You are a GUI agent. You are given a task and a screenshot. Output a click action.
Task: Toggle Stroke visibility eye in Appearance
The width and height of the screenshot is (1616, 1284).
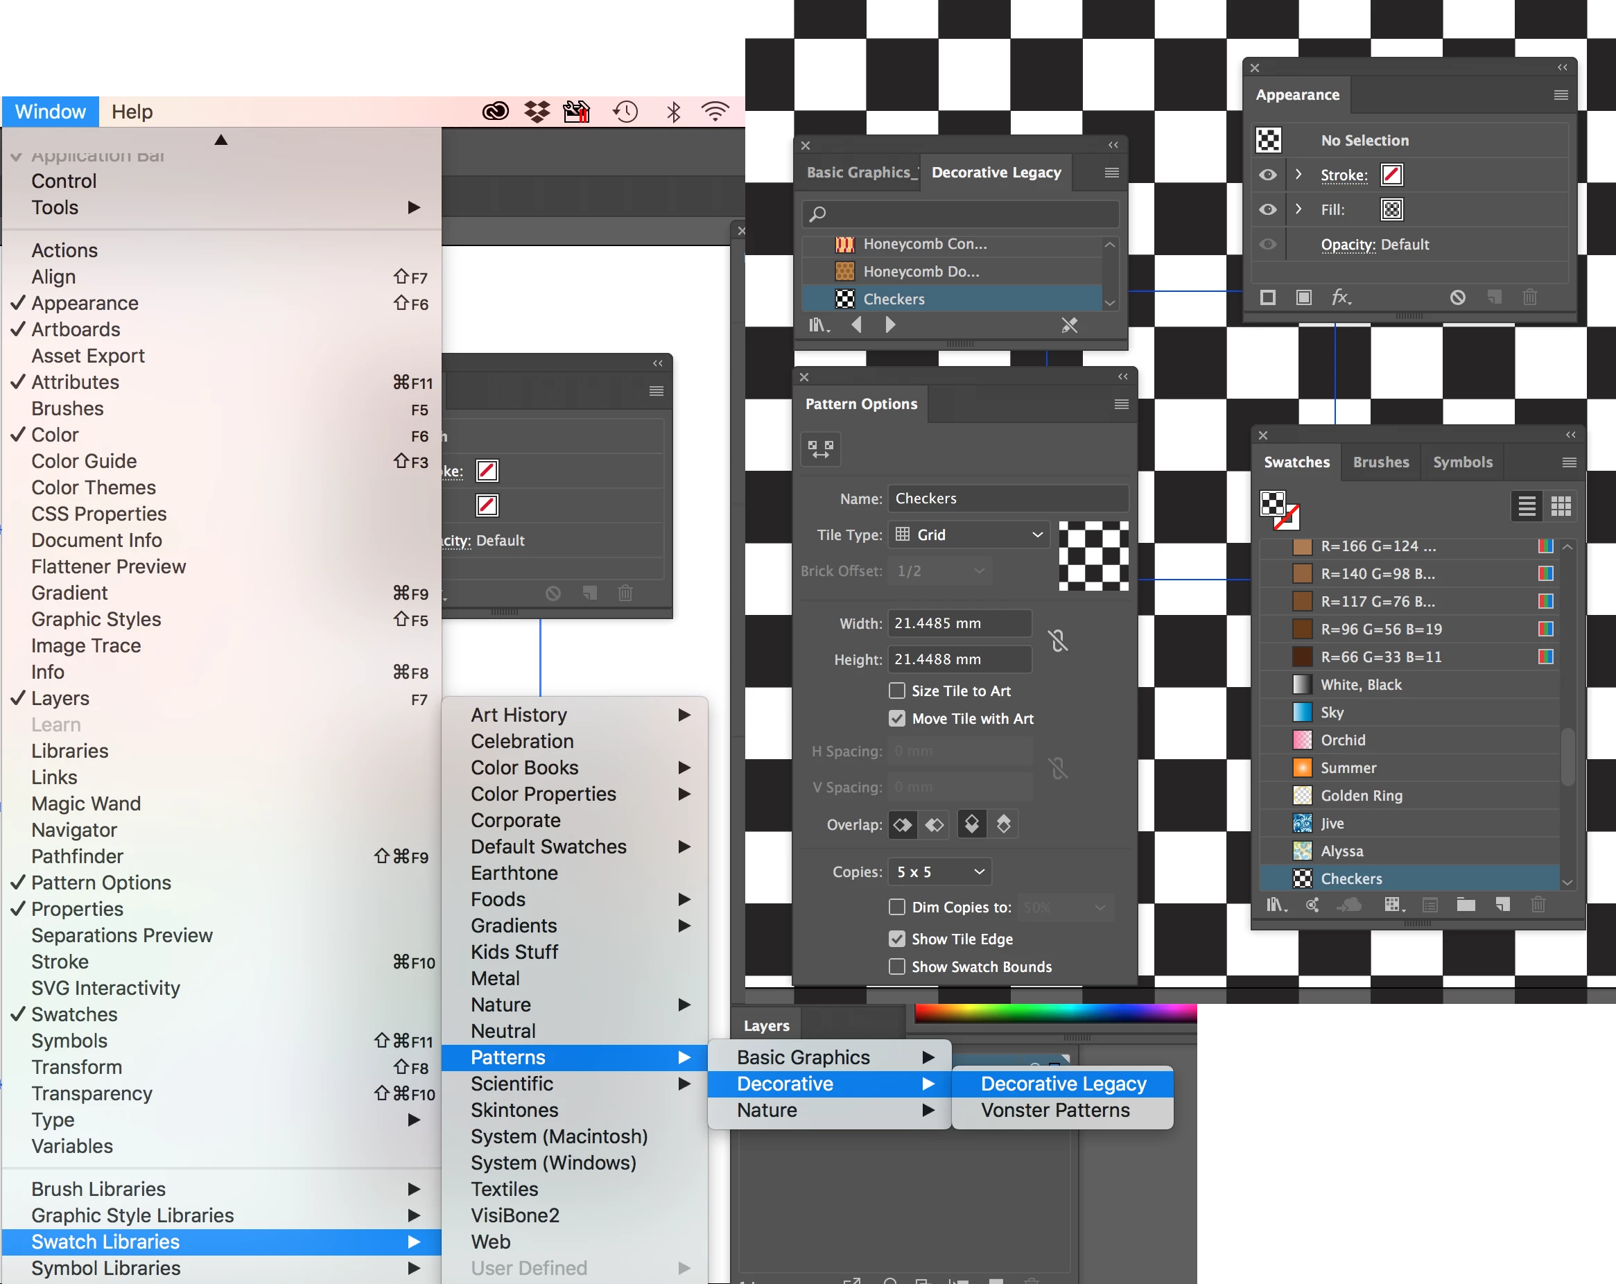[x=1267, y=175]
